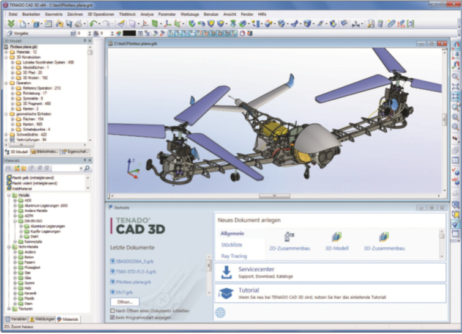
Task: Open recent file SBA500206A_3.grb
Action: coord(132,261)
